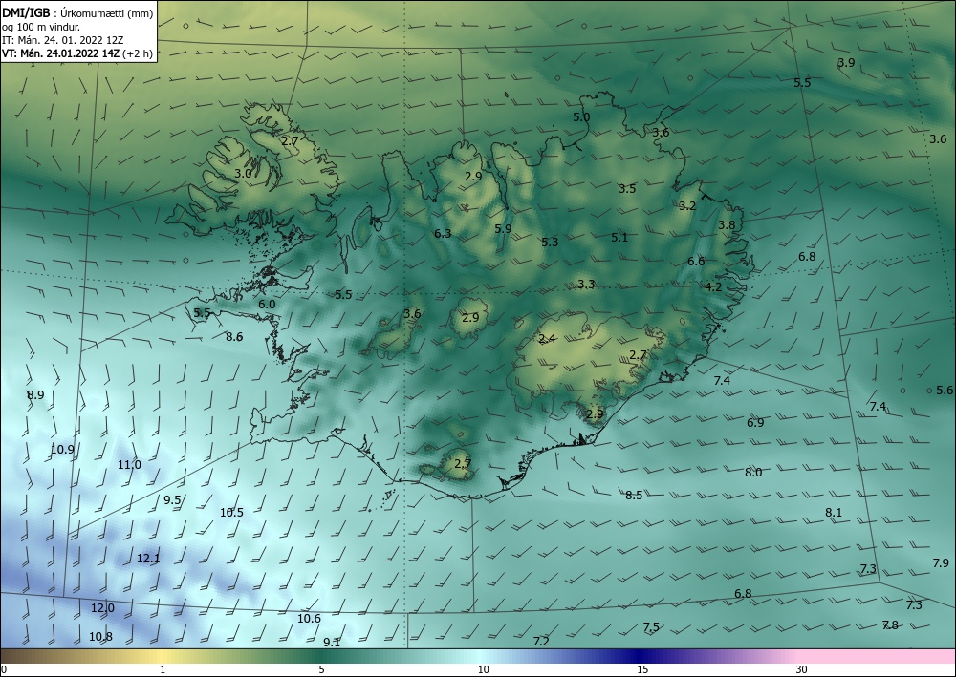Click the 3.5 value on the map

[627, 189]
